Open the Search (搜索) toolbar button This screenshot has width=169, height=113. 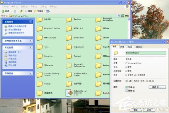[x=28, y=11]
